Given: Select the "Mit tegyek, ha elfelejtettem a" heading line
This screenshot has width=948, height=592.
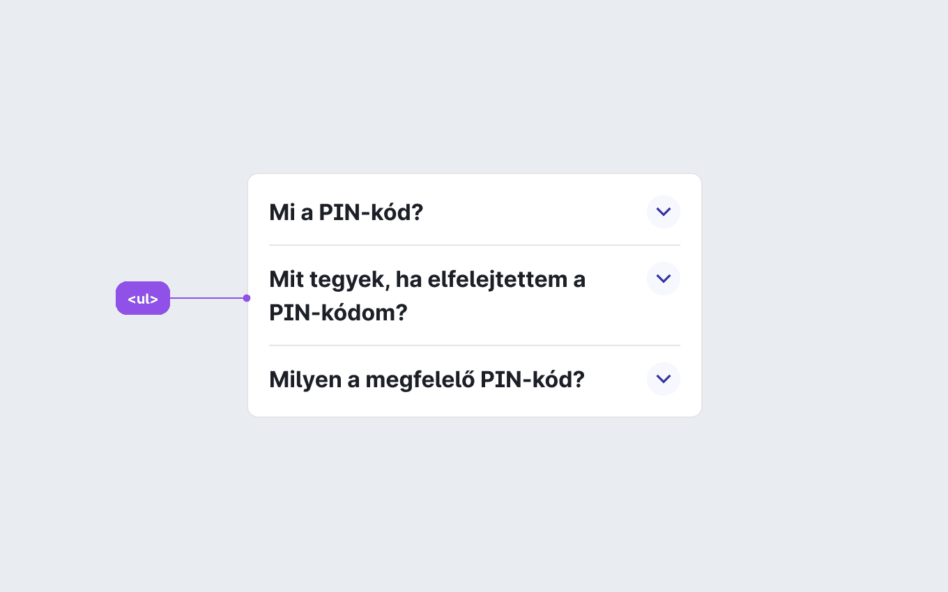Looking at the screenshot, I should [x=427, y=279].
